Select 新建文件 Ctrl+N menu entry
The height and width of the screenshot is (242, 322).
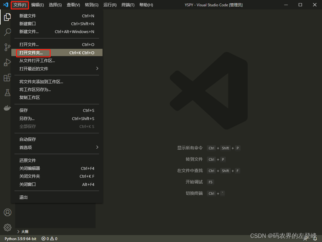tap(57, 16)
